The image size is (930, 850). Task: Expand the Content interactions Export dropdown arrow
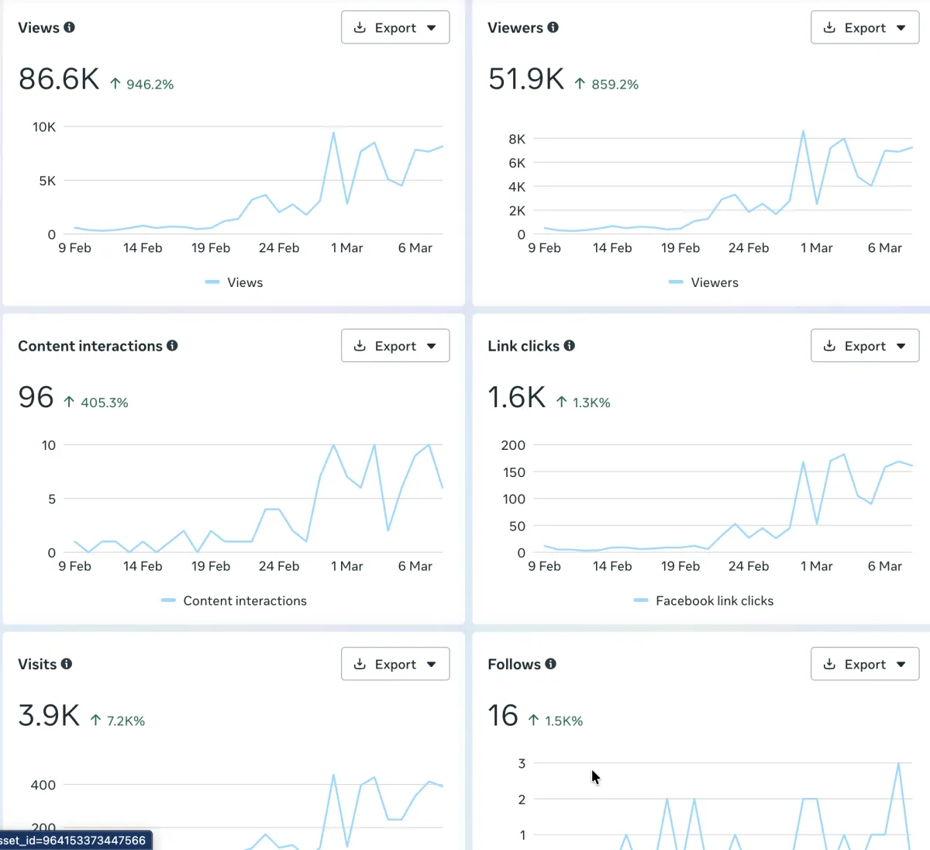click(x=432, y=347)
